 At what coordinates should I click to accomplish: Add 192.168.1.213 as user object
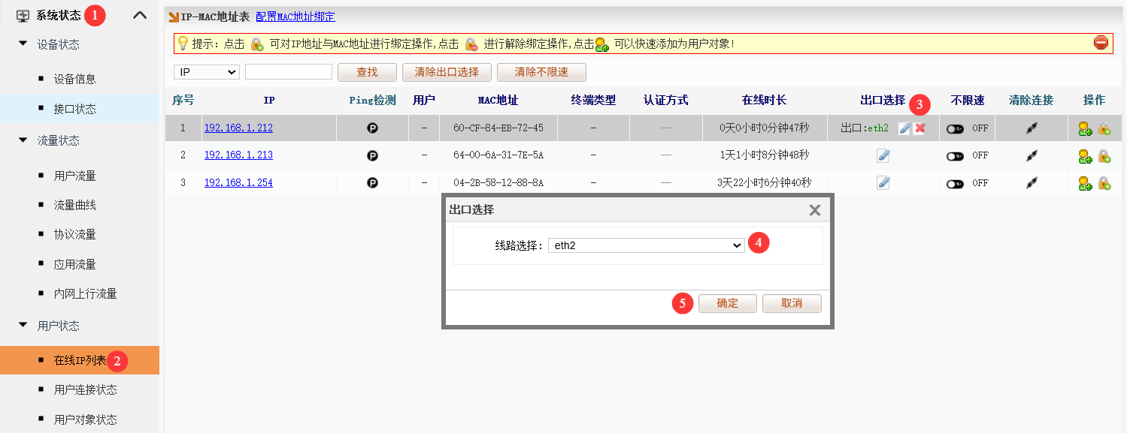tap(1085, 156)
